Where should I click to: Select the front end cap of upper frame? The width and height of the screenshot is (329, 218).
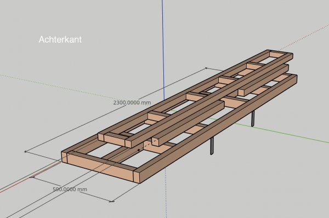(115, 140)
